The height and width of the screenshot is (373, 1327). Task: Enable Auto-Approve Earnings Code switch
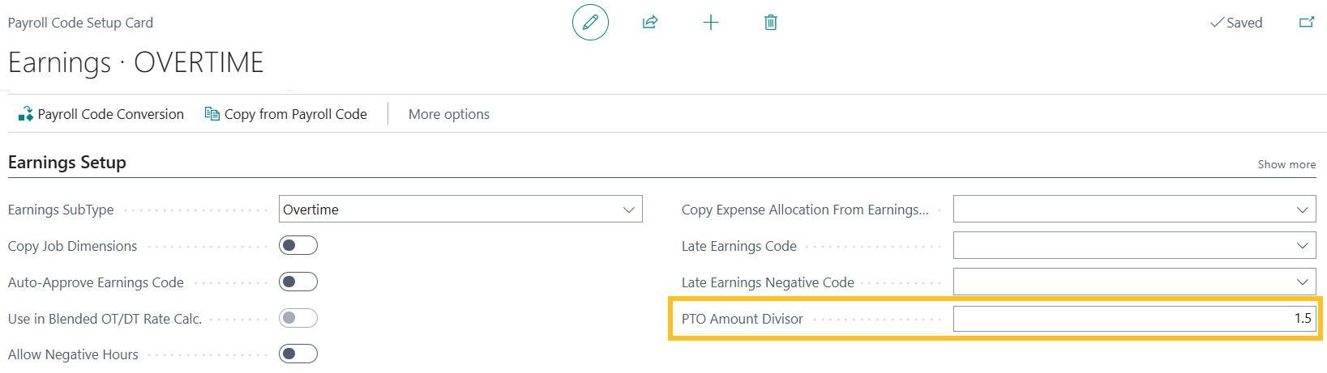tap(298, 282)
